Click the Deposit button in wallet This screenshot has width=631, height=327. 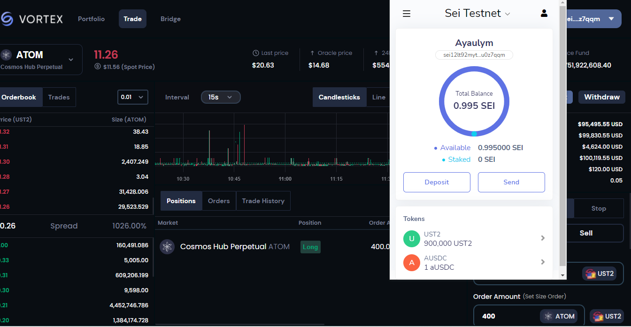point(437,182)
